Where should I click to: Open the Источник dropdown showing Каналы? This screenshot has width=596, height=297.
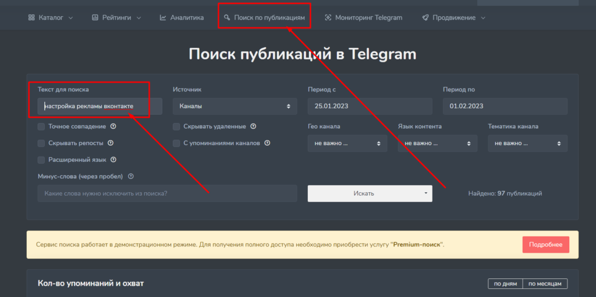click(235, 106)
